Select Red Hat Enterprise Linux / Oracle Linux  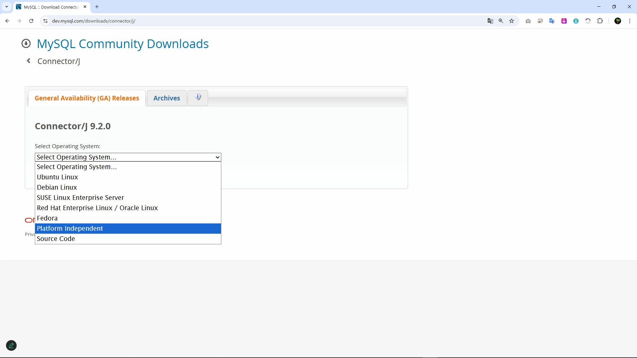click(128, 208)
